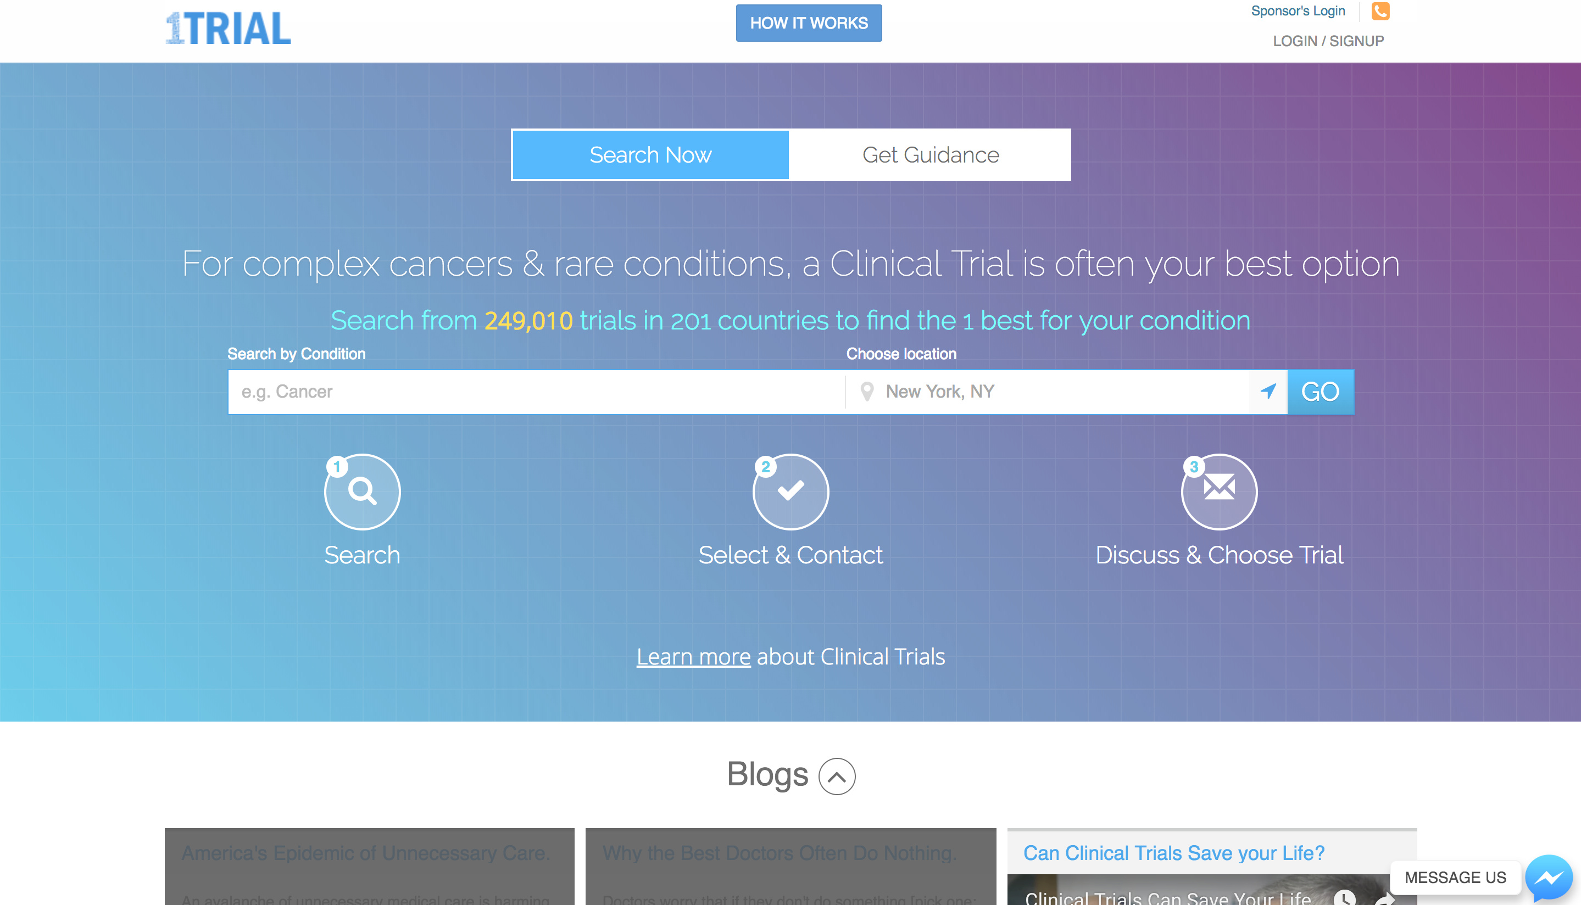Switch to the Search Now tab
Viewport: 1581px width, 905px height.
pyautogui.click(x=650, y=155)
